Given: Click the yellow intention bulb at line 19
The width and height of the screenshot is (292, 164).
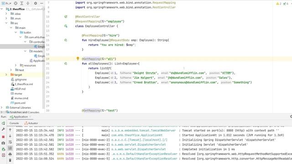Looking at the screenshot, I should [78, 59].
